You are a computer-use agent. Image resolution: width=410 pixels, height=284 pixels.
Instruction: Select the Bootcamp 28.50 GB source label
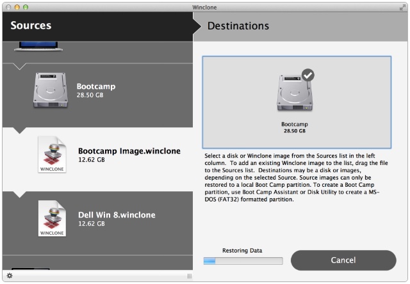tap(96, 90)
